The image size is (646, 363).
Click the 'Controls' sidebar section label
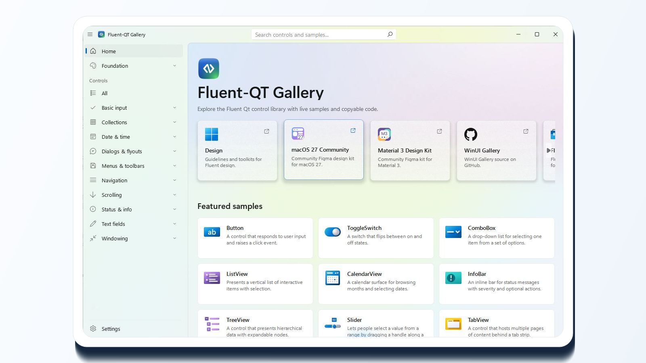pos(98,81)
